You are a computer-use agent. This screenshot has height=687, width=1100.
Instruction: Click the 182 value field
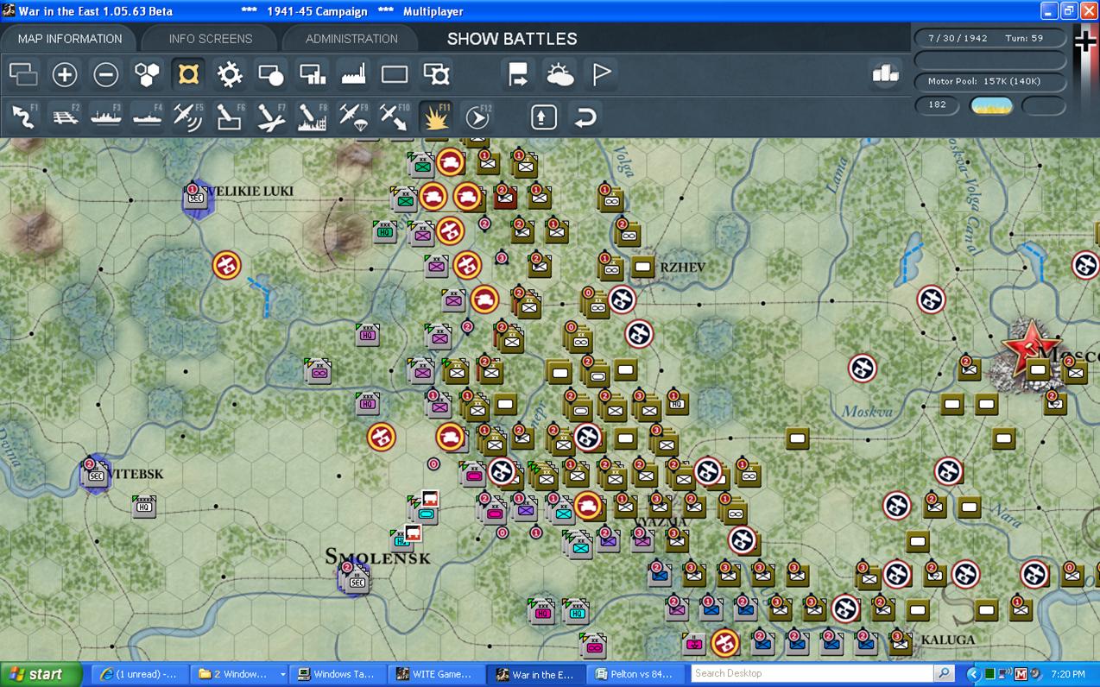tap(938, 105)
